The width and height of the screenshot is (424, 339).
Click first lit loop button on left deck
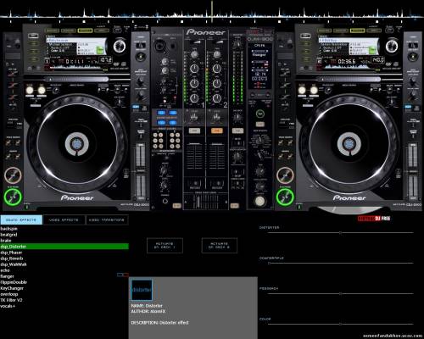[30, 90]
